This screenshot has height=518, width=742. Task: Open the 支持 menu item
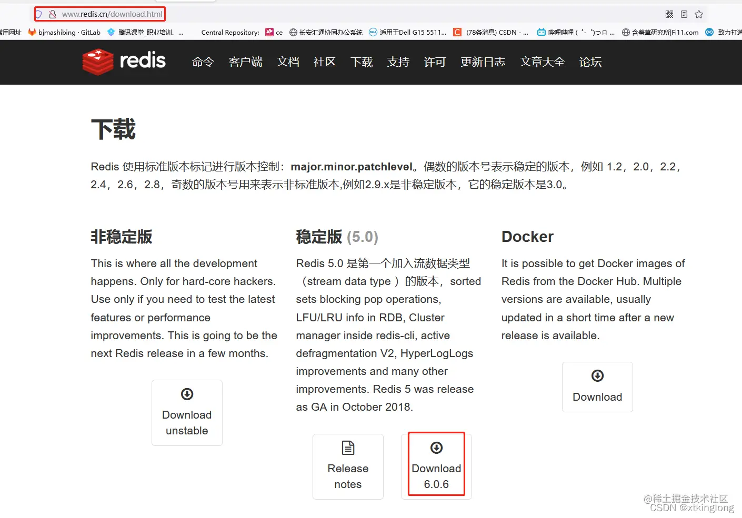[x=398, y=62]
